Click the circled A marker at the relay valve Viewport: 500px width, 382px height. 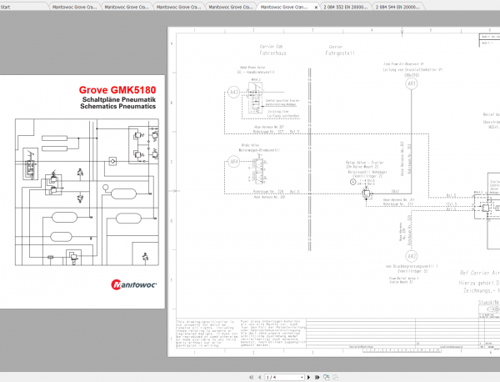352,182
